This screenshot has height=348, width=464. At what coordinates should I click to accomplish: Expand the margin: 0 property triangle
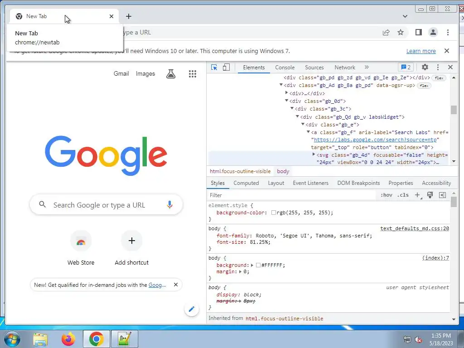(x=240, y=271)
